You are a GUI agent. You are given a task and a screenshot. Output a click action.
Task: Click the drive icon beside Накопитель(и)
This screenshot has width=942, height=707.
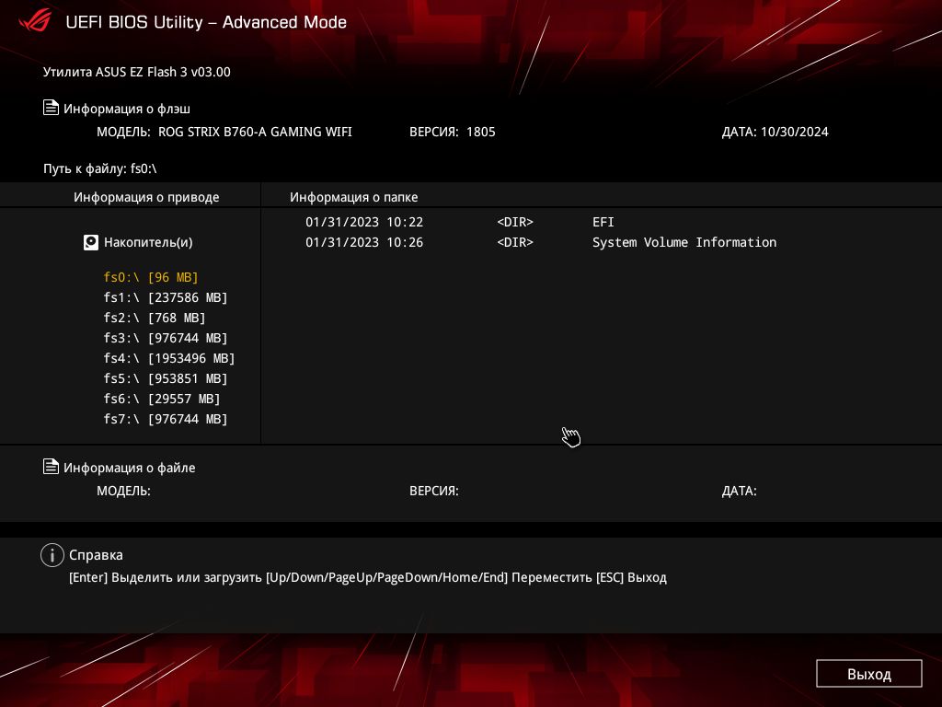(91, 242)
